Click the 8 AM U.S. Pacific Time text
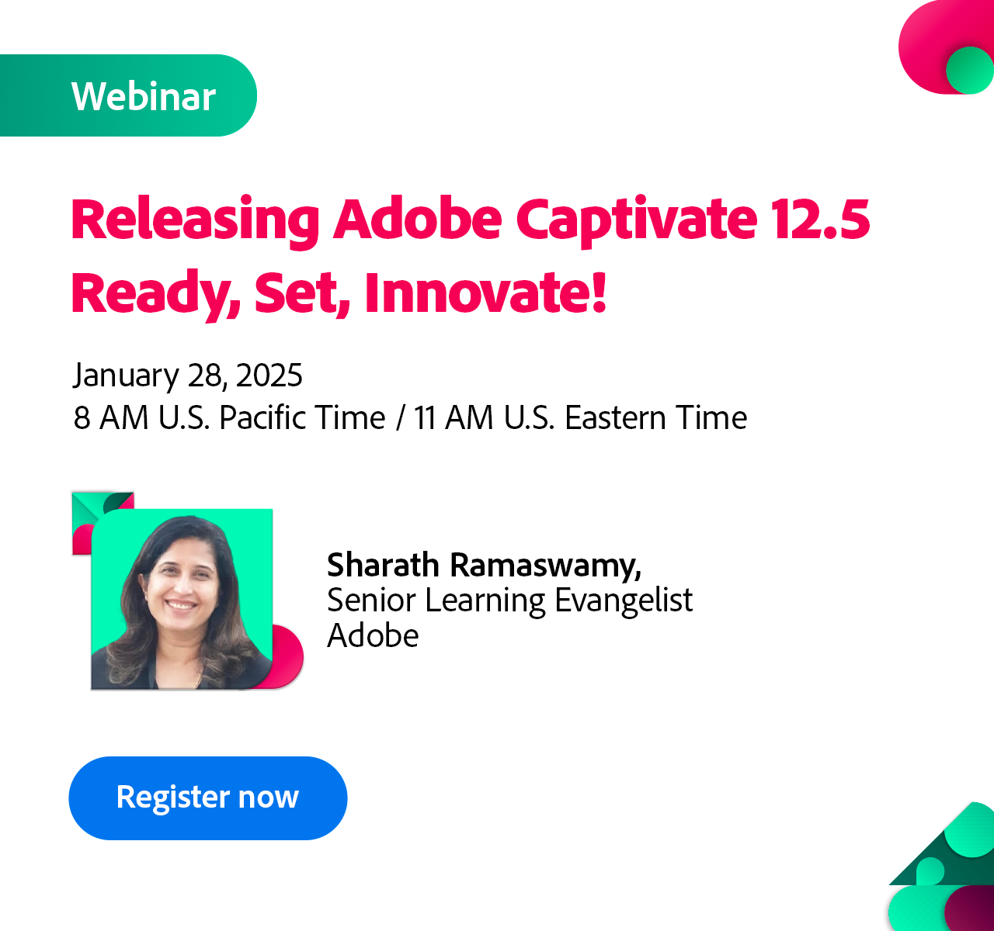The width and height of the screenshot is (994, 931). click(229, 418)
